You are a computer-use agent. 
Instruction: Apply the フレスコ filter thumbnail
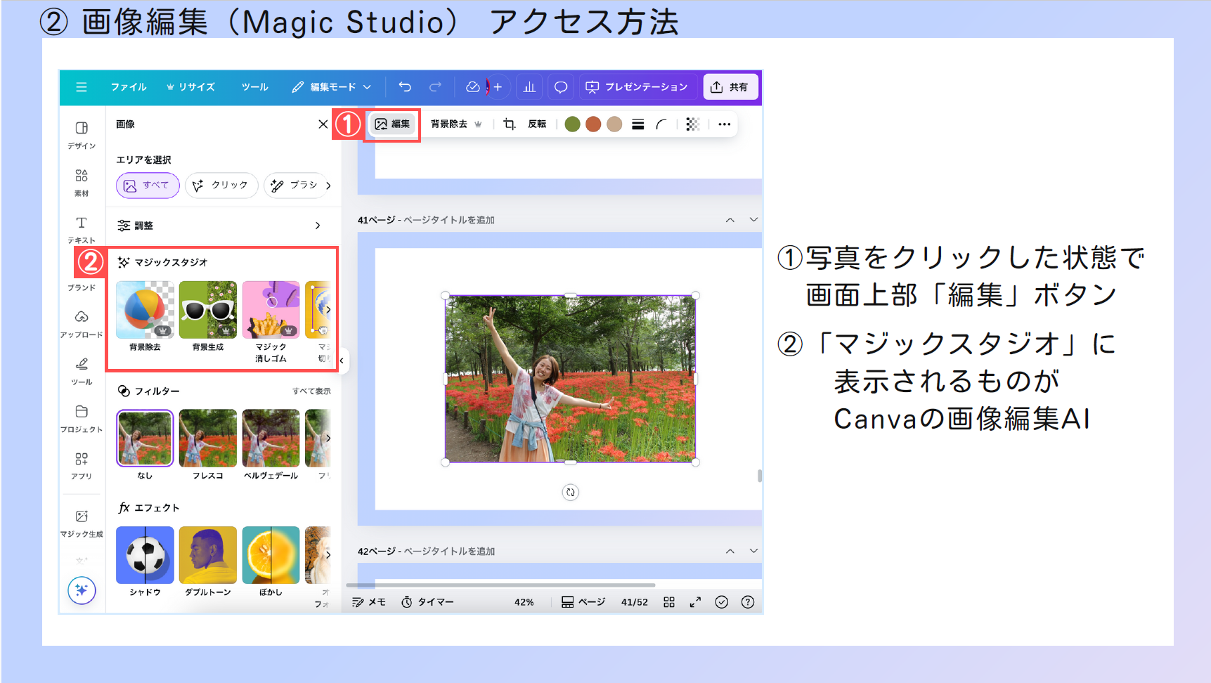(208, 439)
